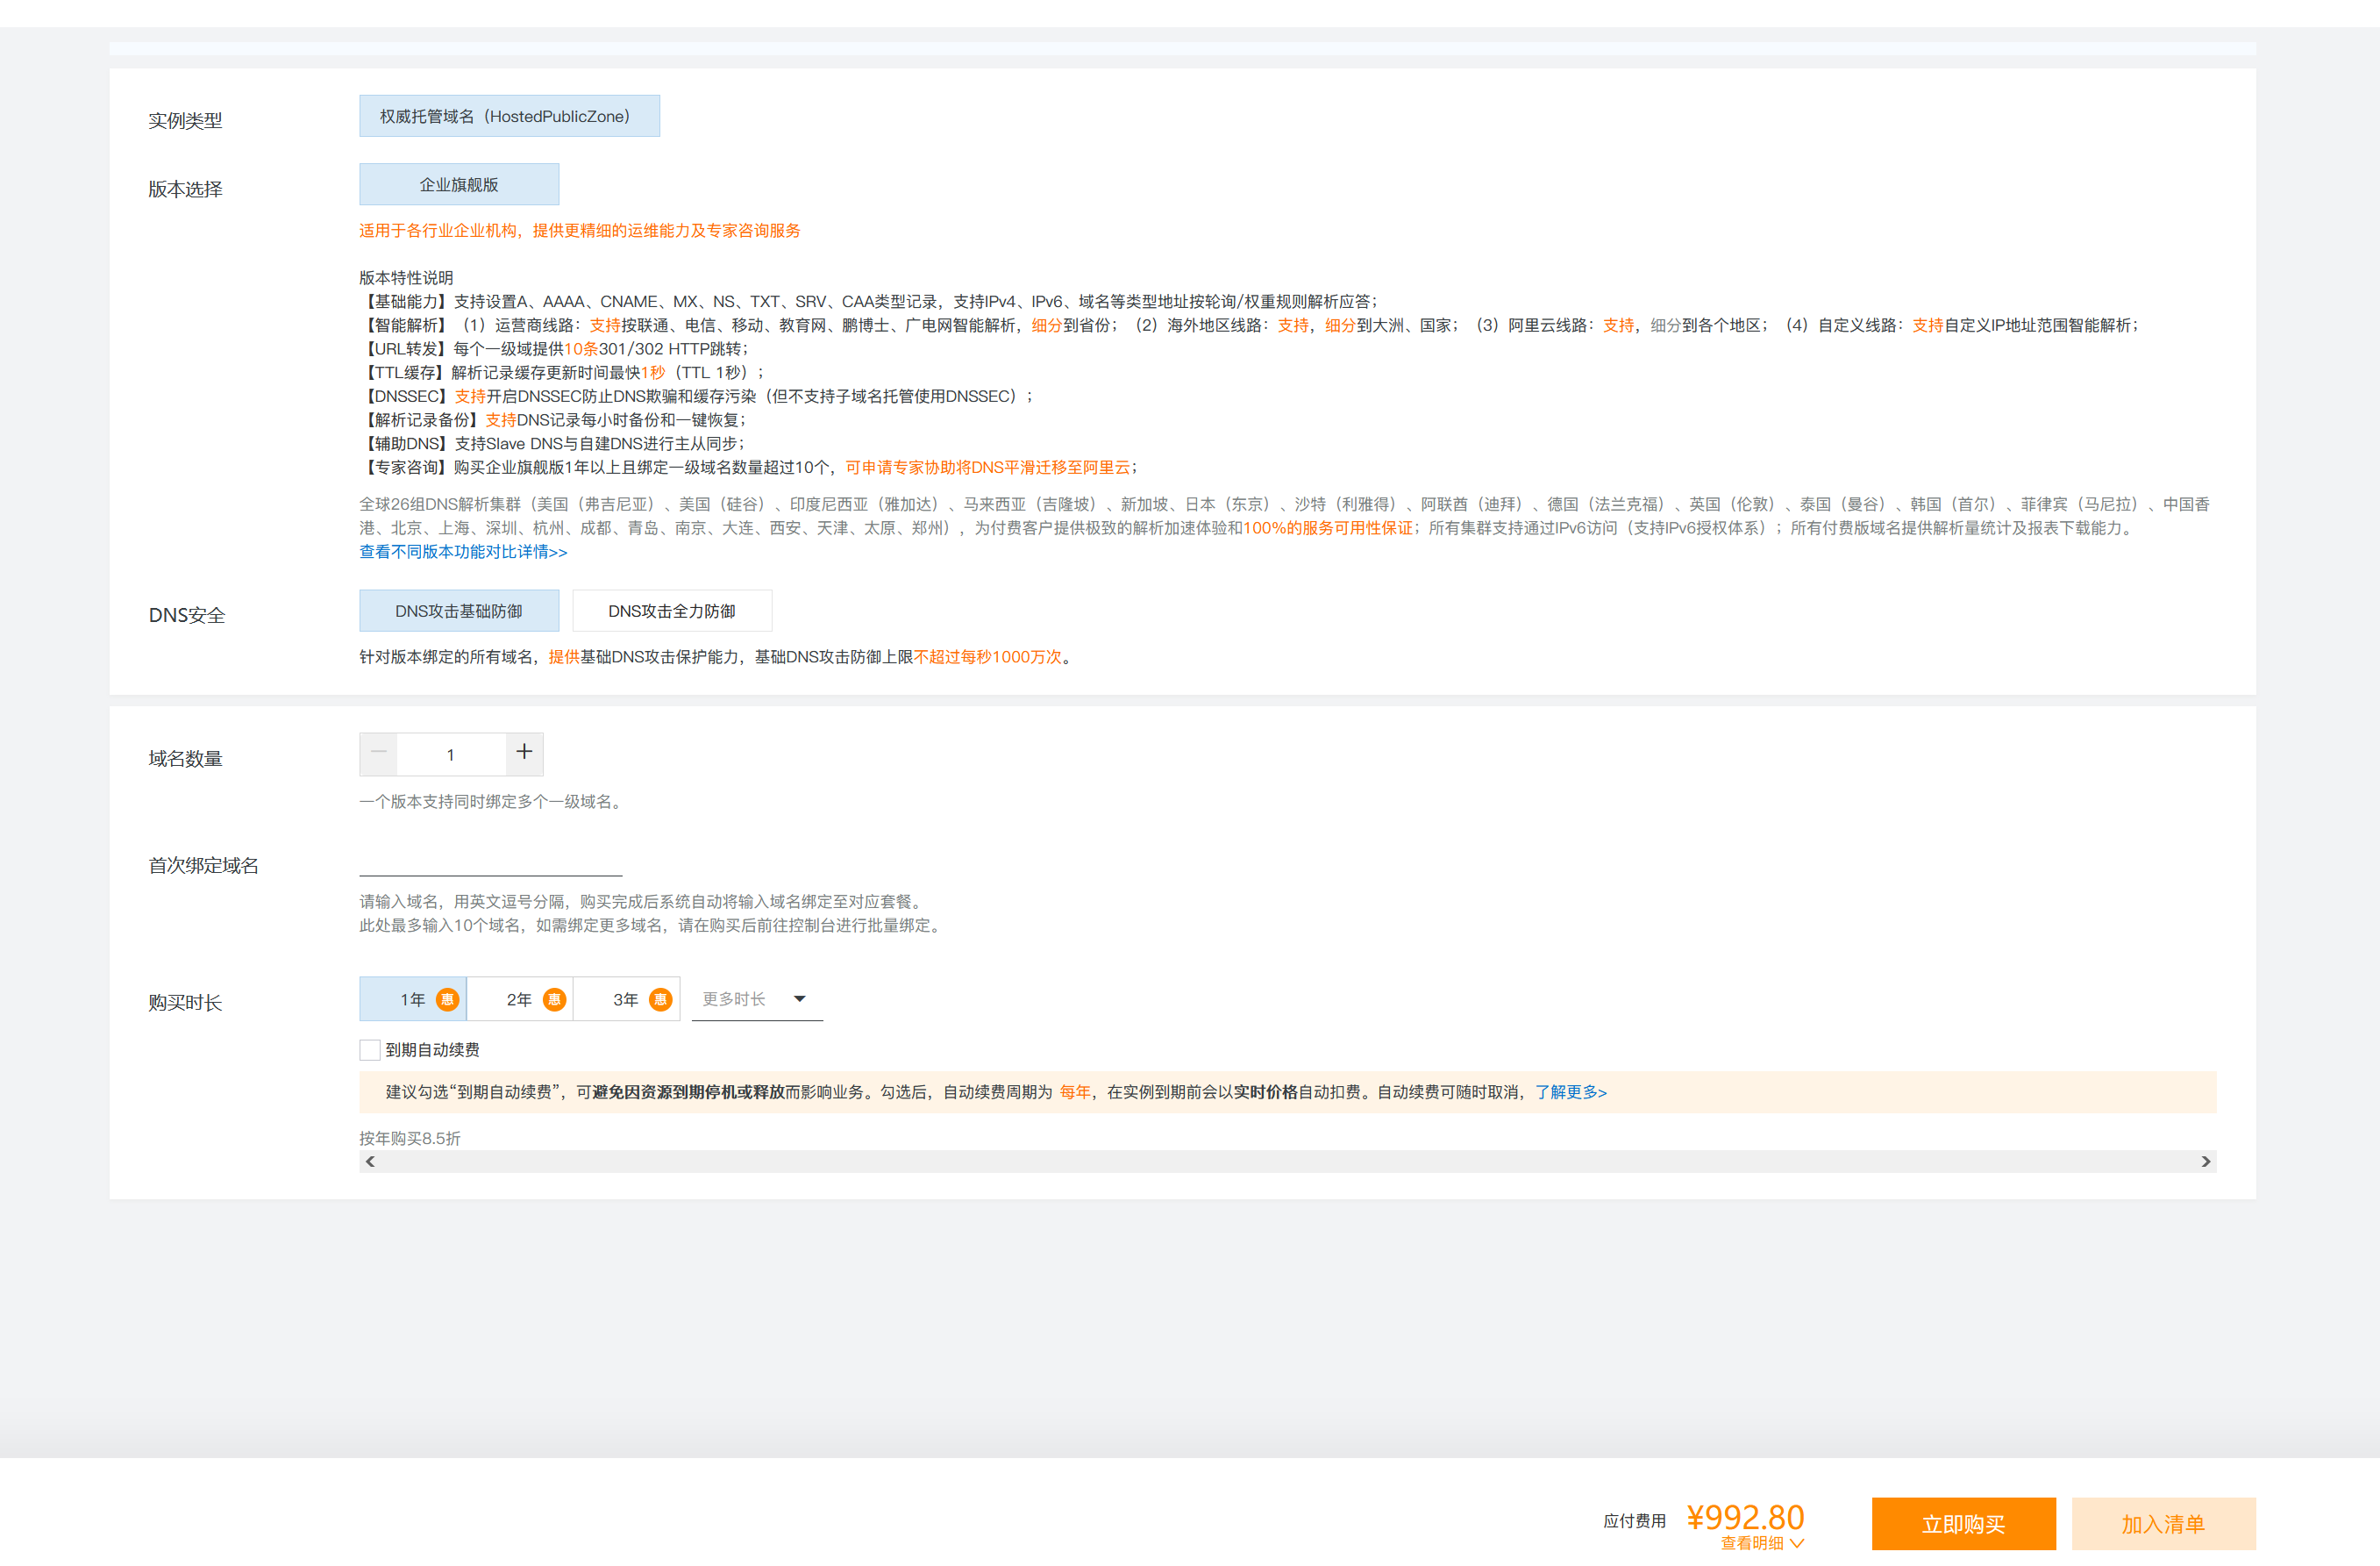Click the horizontal scrollbar track

coord(1287,1161)
